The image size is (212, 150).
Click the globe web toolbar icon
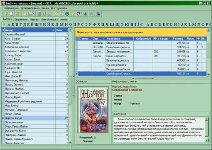pos(85,14)
